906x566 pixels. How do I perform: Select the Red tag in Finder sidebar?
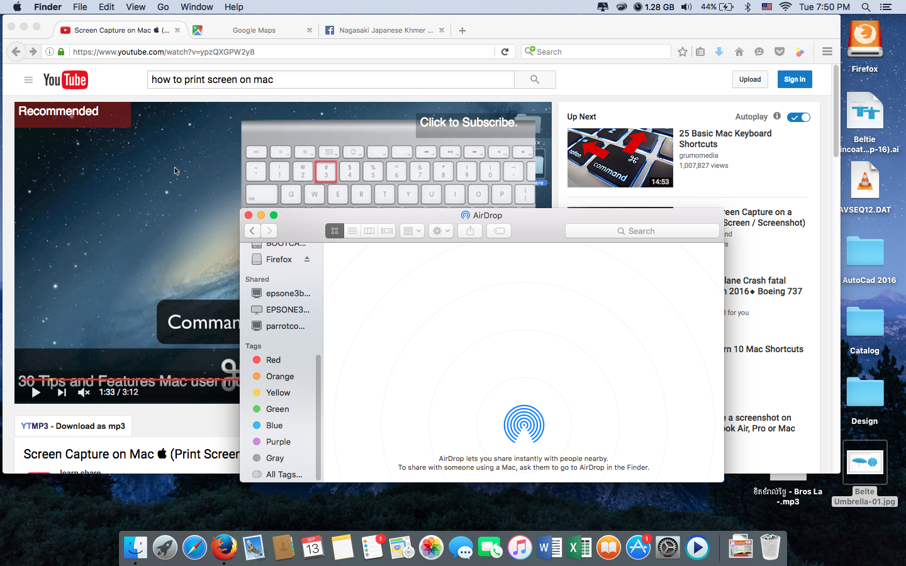coord(273,360)
